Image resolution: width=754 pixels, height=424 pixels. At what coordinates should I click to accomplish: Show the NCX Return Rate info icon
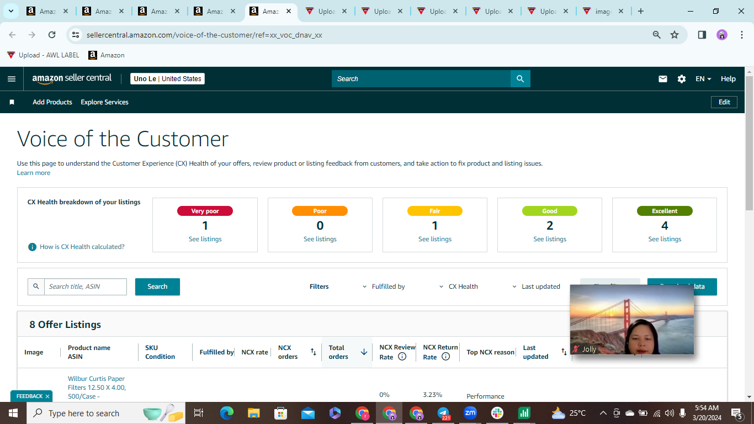445,357
